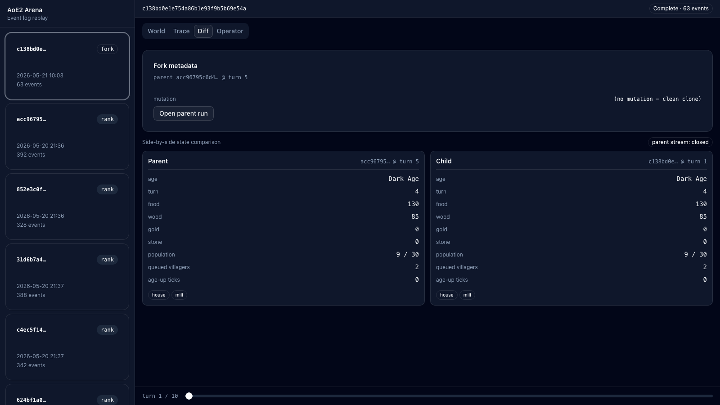Screen dimensions: 720x405
Task: Click the Parent food value 130
Action: 413,204
